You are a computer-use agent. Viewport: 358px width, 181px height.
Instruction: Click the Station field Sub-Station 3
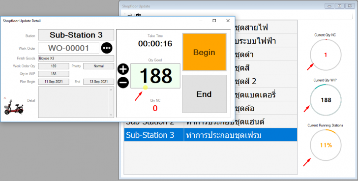coord(76,35)
